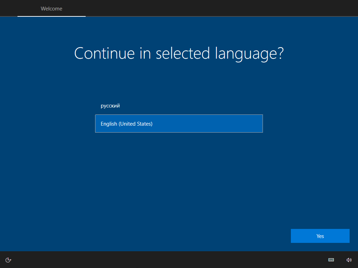Image resolution: width=358 pixels, height=268 pixels.
Task: Confirm with the Yes button
Action: pyautogui.click(x=320, y=236)
